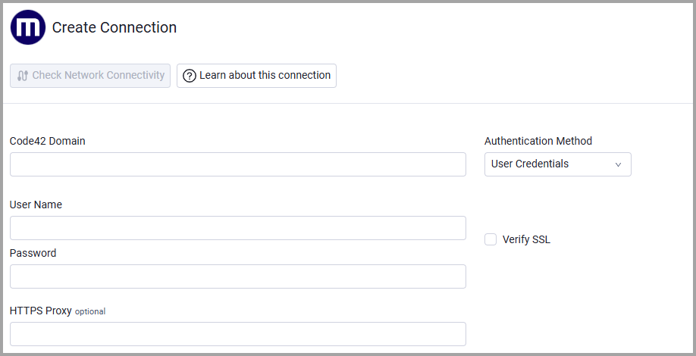Click the Create Connection heading
This screenshot has height=356, width=696.
coord(114,27)
